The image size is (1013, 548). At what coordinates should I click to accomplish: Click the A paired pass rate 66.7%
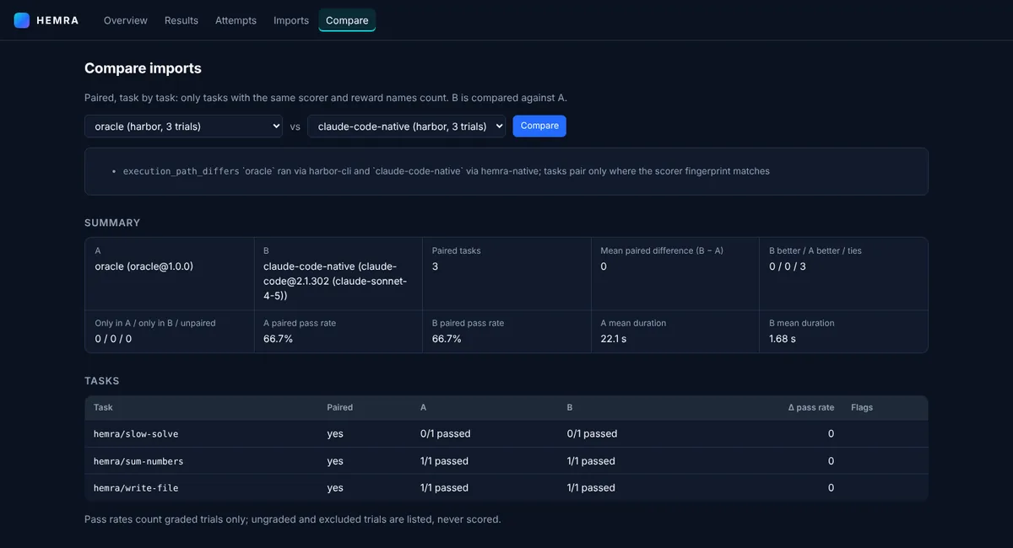(279, 339)
